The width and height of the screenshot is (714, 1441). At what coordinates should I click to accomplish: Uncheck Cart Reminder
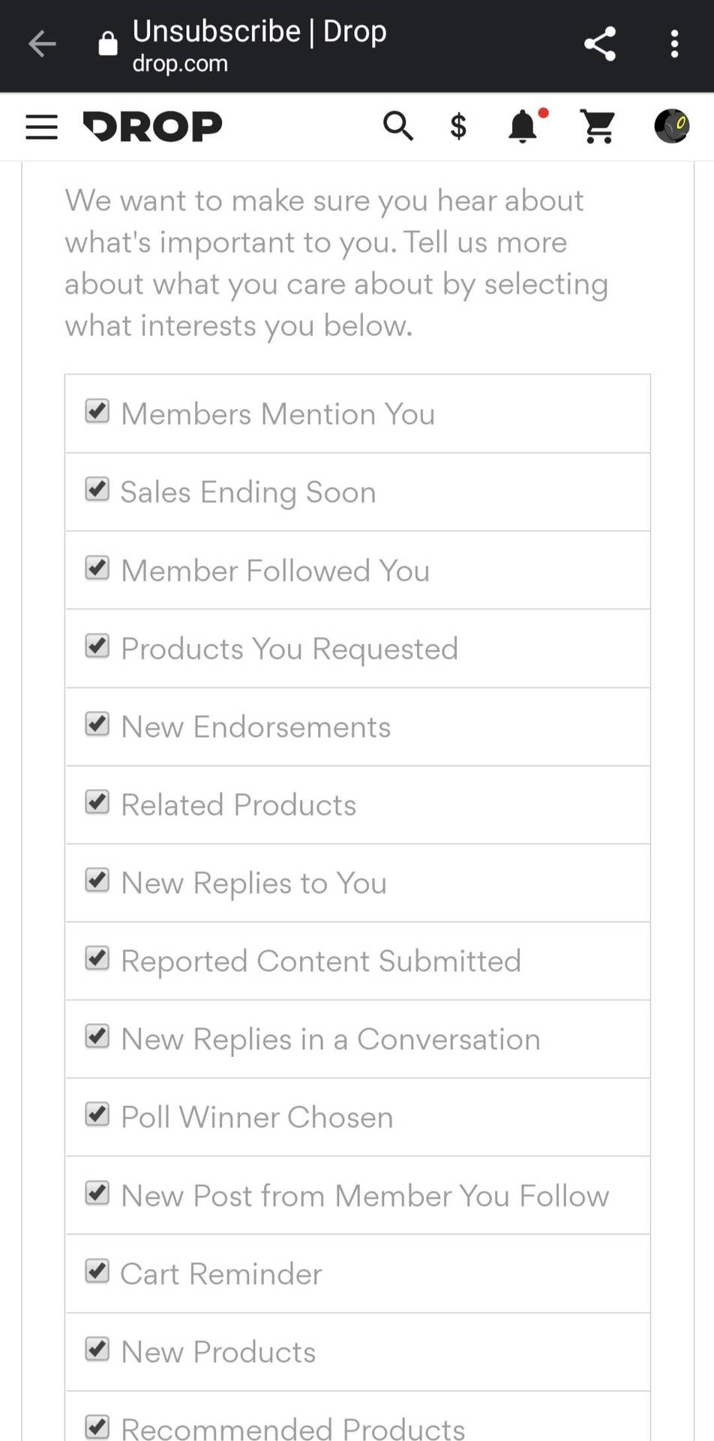click(97, 1271)
